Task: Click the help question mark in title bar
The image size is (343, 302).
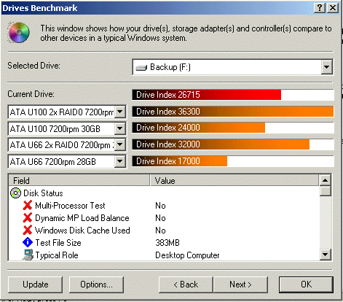Action: coord(320,8)
